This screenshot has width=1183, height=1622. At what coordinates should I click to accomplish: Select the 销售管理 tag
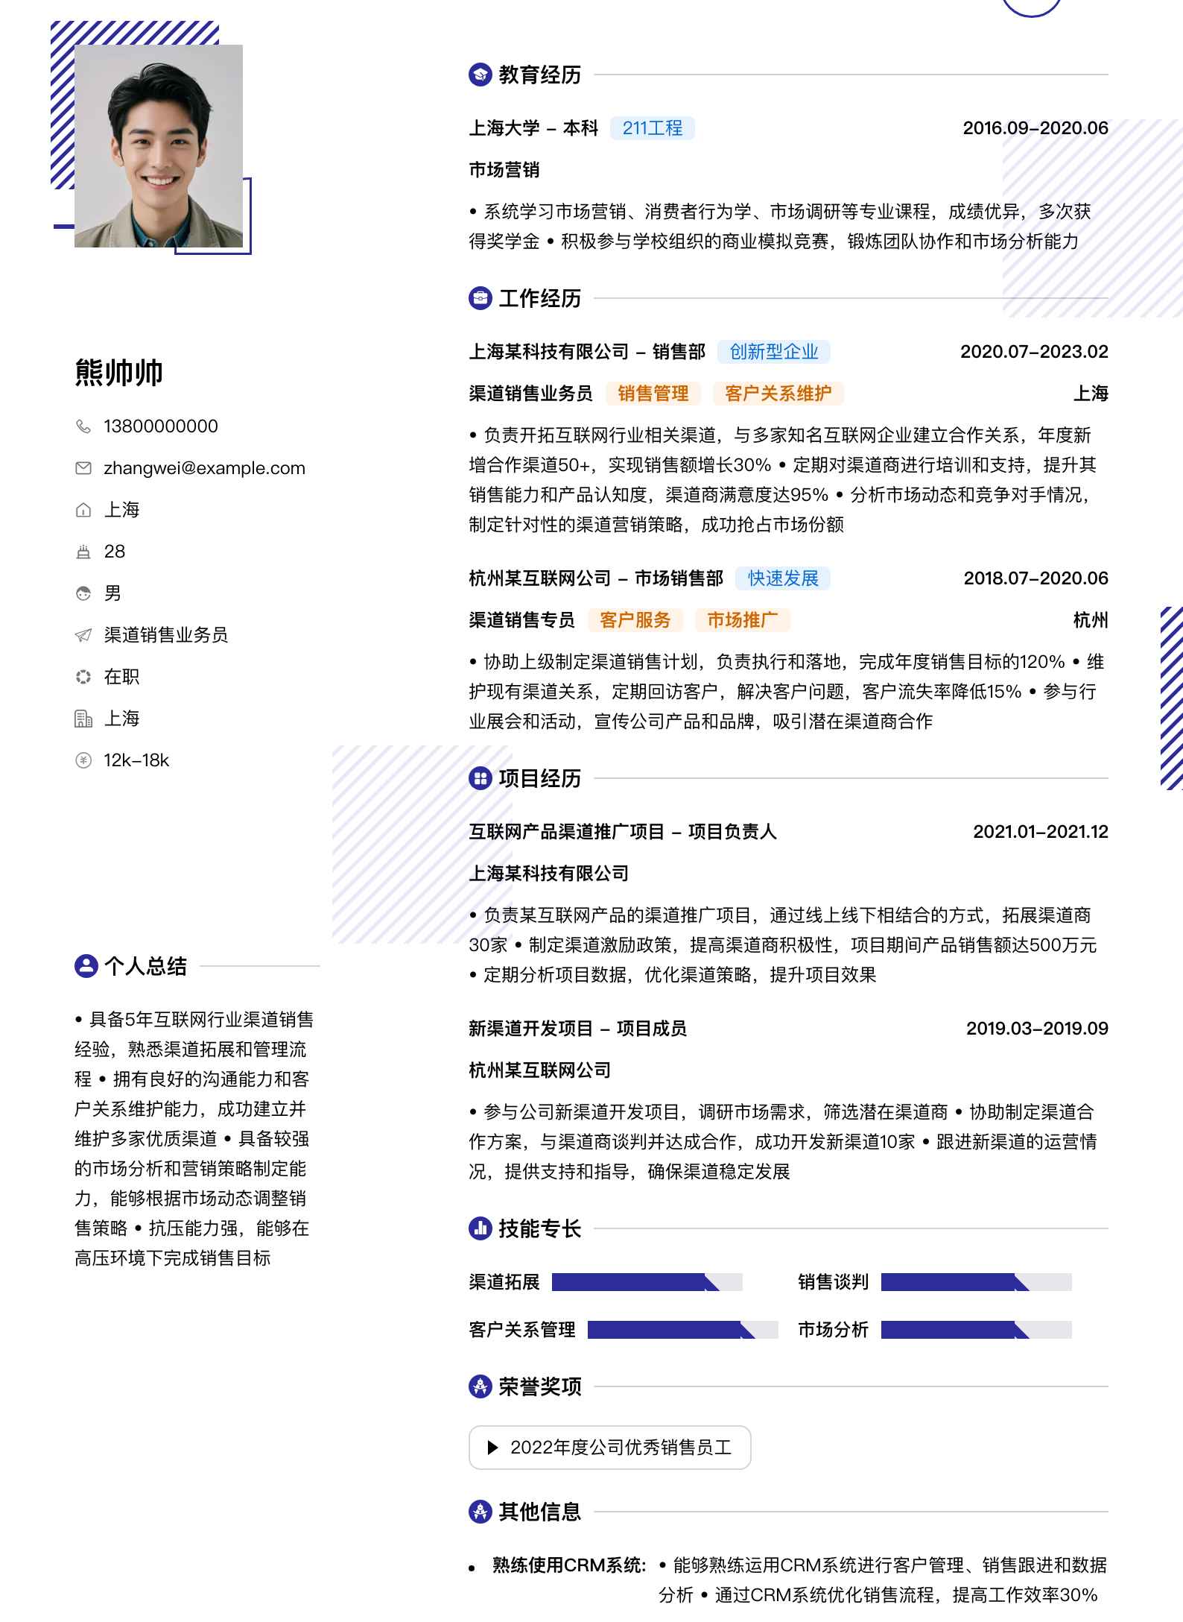(653, 394)
